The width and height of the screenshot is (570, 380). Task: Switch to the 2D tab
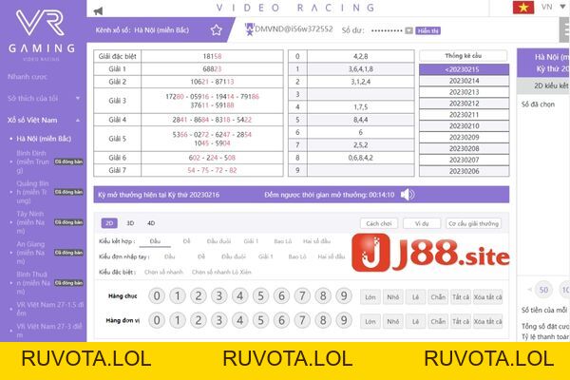[x=109, y=223]
